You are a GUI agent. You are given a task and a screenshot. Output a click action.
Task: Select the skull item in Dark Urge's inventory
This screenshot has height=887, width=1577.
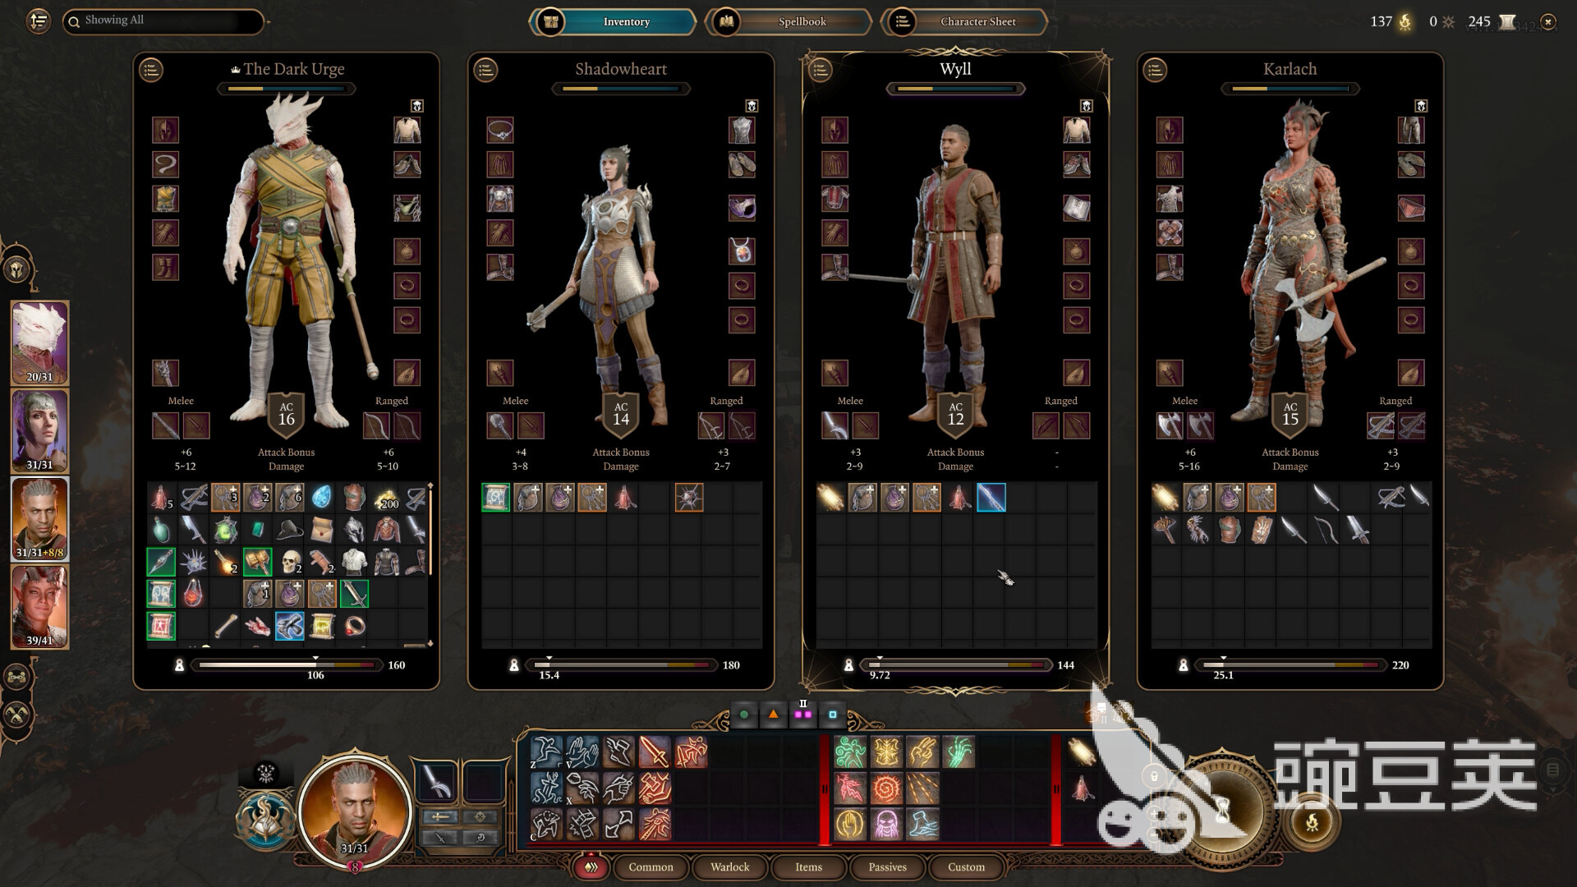click(x=289, y=562)
